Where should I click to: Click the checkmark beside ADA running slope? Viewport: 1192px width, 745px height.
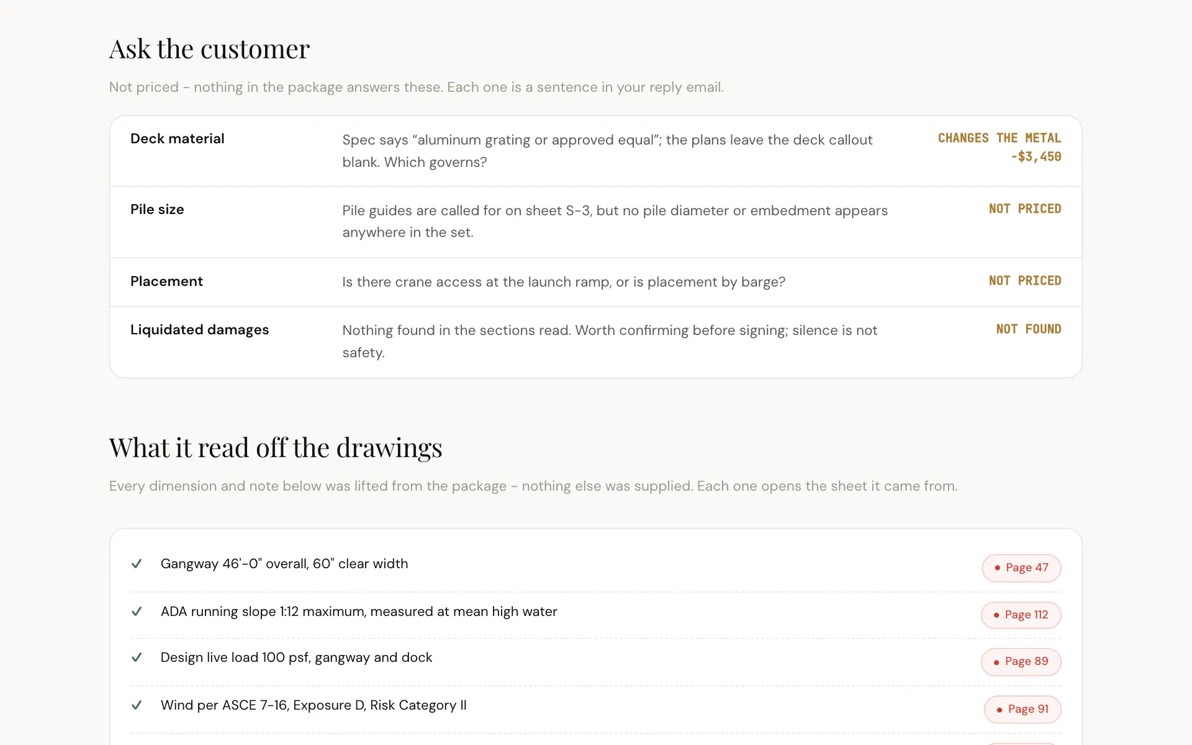(x=137, y=612)
